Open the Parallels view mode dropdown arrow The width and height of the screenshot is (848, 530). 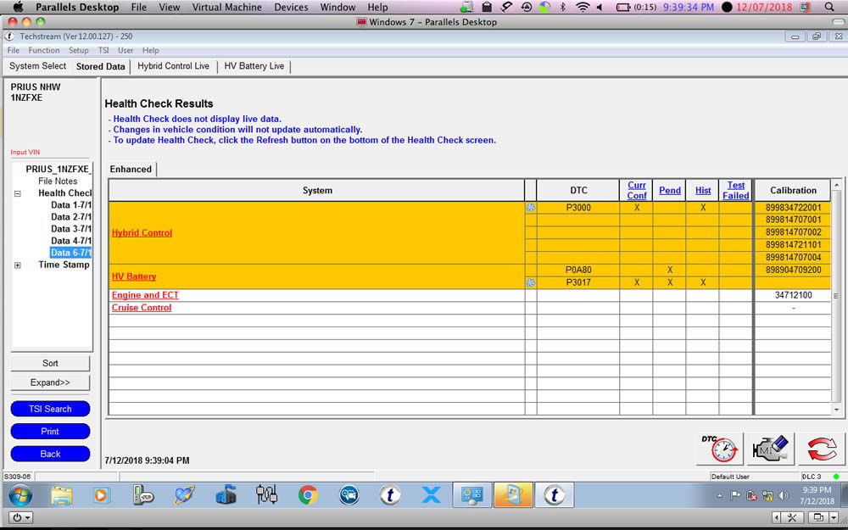834,517
